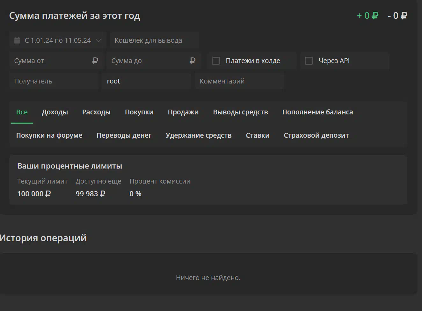Click the field containing root
The image size is (422, 311).
point(147,81)
